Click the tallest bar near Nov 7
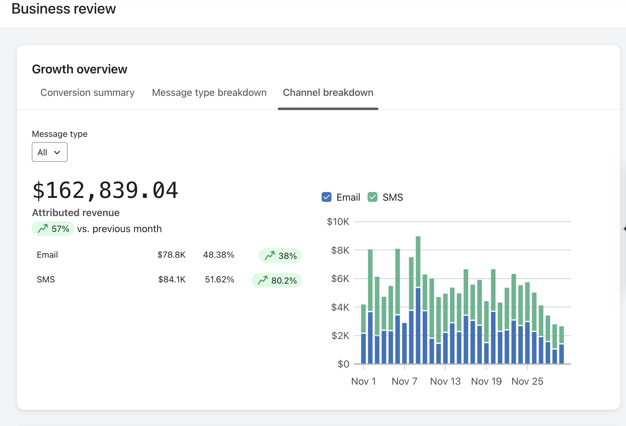626x426 pixels. pyautogui.click(x=418, y=300)
